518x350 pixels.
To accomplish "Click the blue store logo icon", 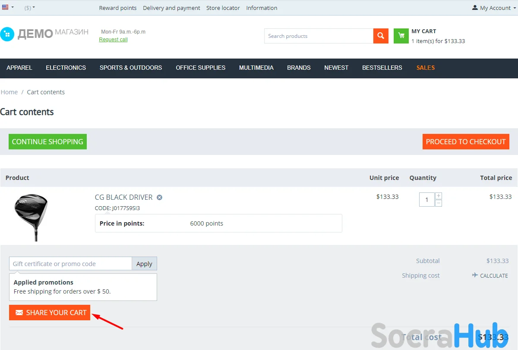I will coord(7,34).
